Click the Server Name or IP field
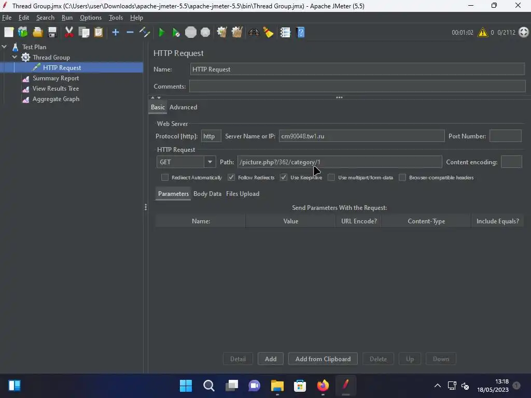531x398 pixels. [361, 136]
